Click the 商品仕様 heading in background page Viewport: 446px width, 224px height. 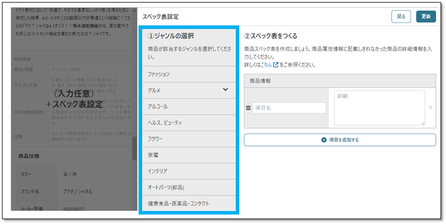click(x=29, y=156)
